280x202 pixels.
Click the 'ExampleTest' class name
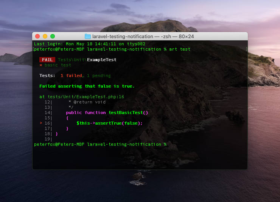102,60
